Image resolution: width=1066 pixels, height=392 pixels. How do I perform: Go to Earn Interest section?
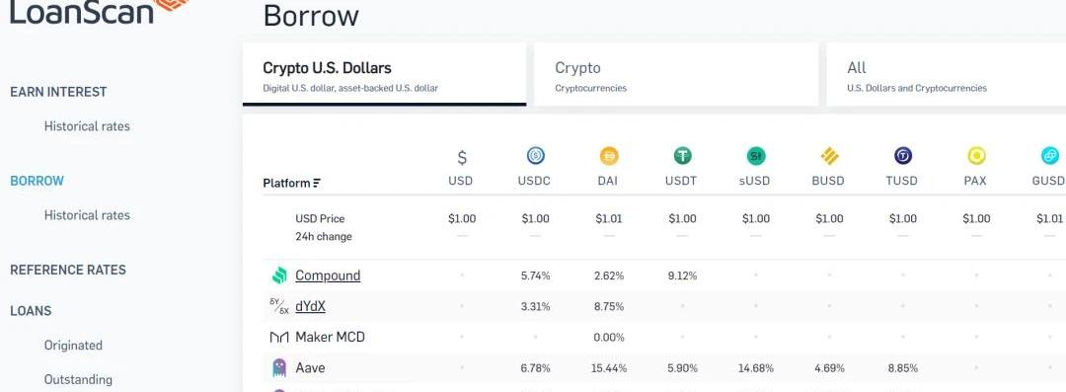(x=58, y=92)
